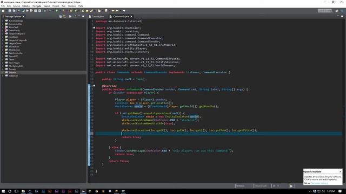Switch to the Tutorial.java editor tab
This screenshot has width=346, height=194.
click(96, 17)
